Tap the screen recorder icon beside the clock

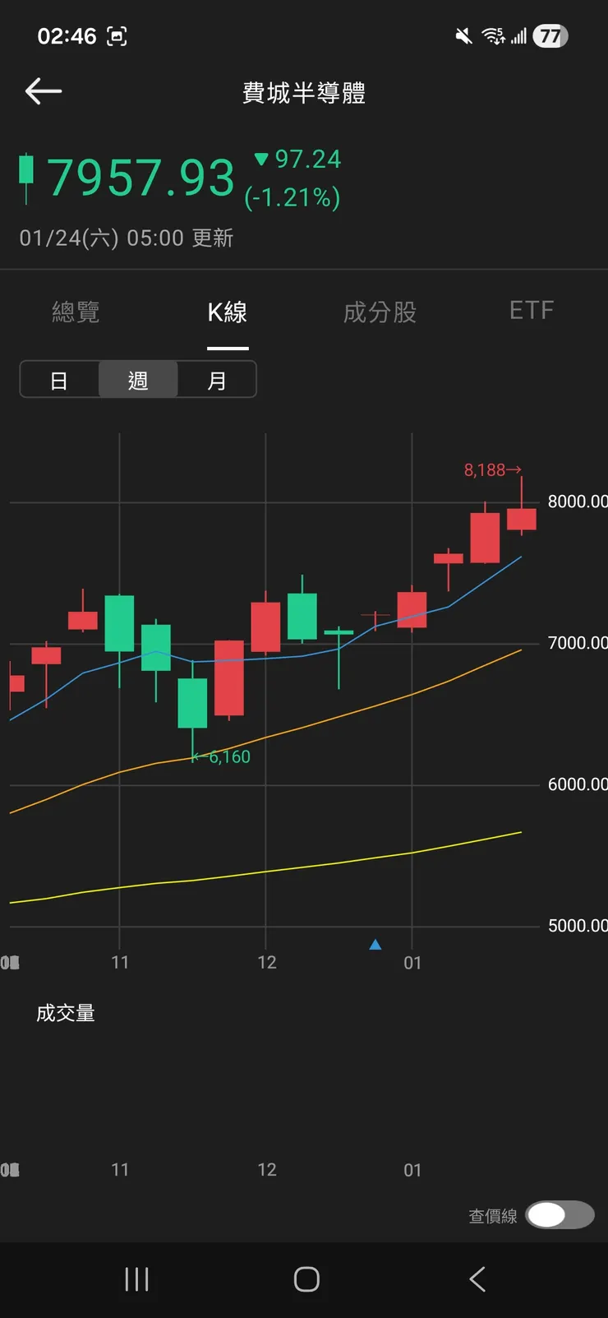(x=117, y=36)
